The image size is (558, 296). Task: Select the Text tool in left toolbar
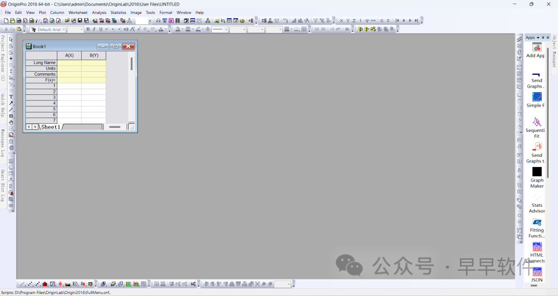11,97
